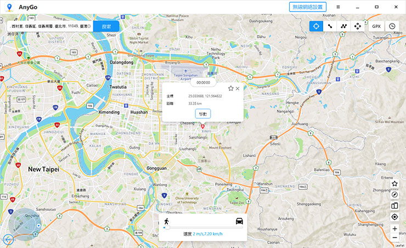Open favorites star icon on right sidebar
406x248 pixels.
[394, 184]
